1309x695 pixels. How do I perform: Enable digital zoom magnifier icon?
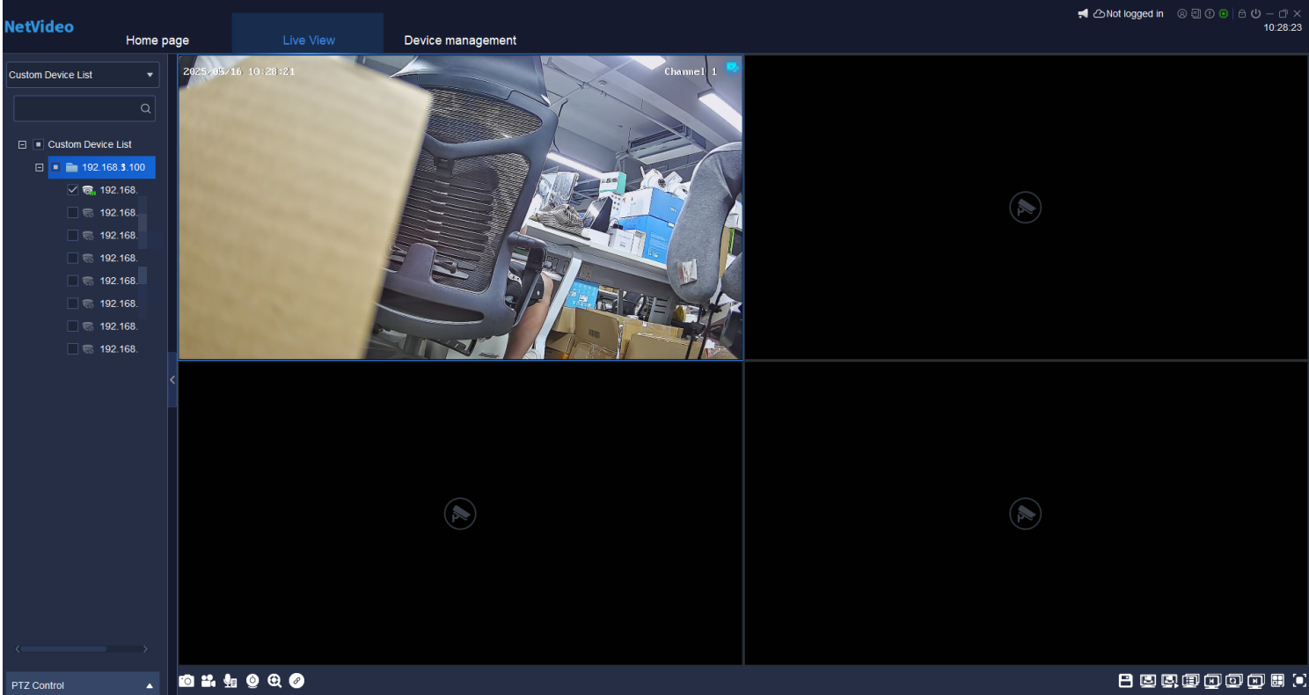point(274,681)
